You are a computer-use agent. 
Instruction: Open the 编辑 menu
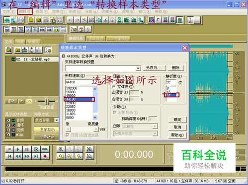pyautogui.click(x=25, y=11)
